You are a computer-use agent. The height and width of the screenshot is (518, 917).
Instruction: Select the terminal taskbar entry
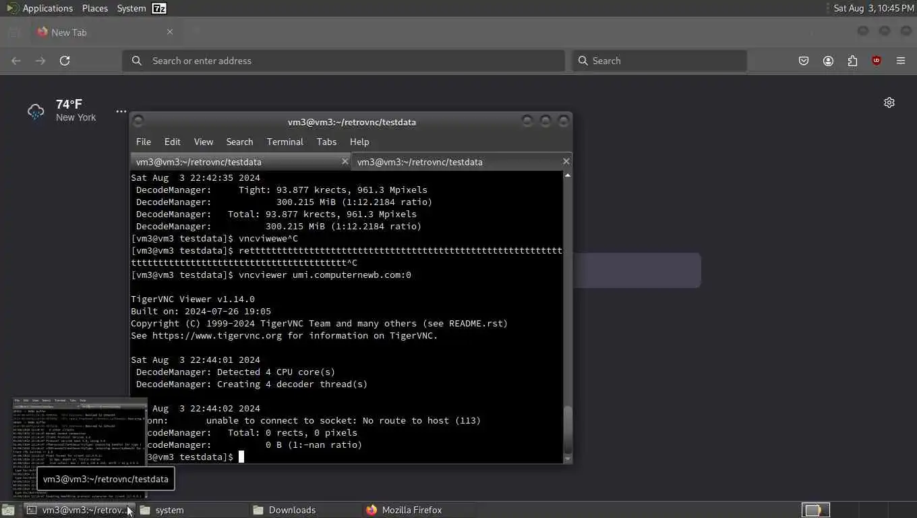[80, 510]
